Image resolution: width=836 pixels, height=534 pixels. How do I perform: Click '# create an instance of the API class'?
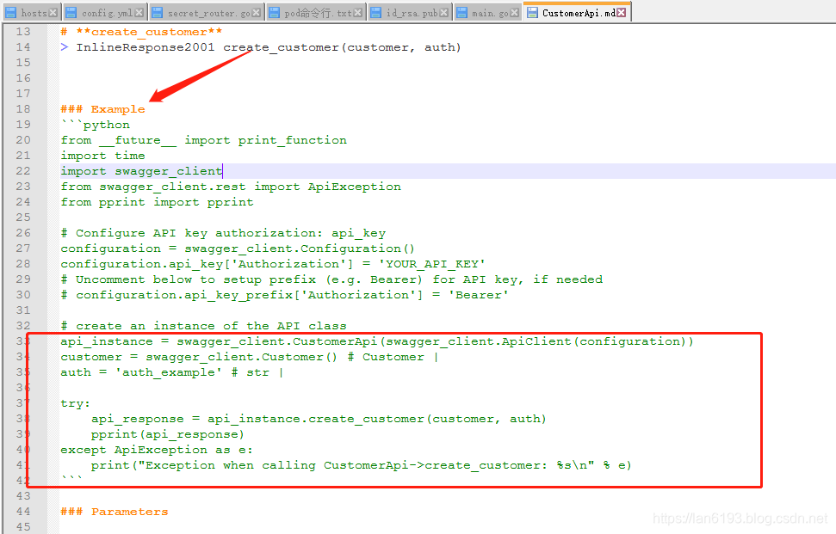pos(204,325)
